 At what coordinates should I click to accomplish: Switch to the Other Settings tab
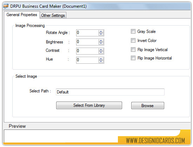pos(53,15)
